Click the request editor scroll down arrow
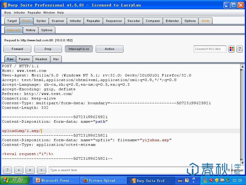This screenshot has height=185, width=246. tap(242, 163)
